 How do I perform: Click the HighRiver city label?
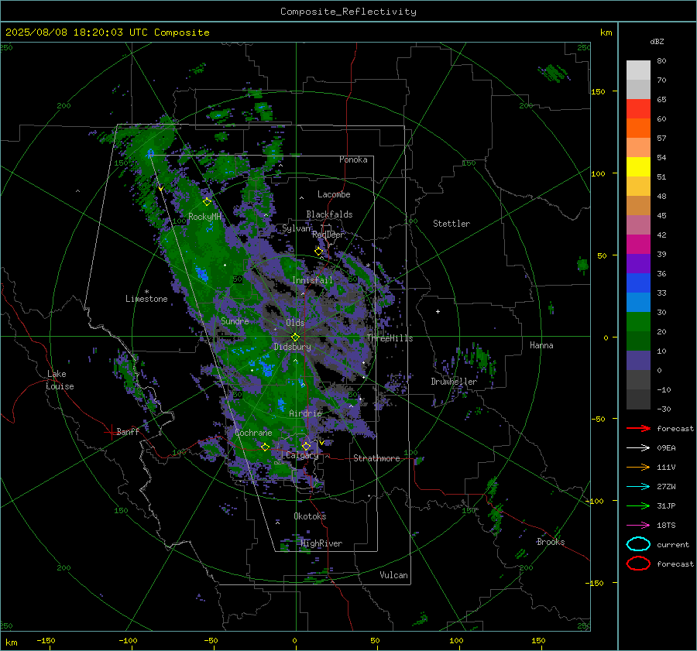(x=321, y=543)
